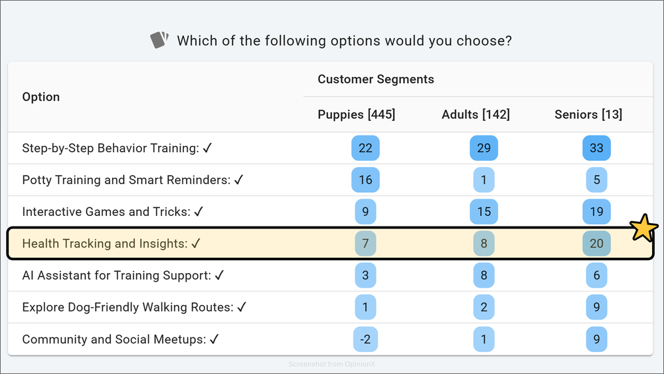Click the cards icon beside the question
Viewport: 664px width, 374px height.
(x=159, y=40)
